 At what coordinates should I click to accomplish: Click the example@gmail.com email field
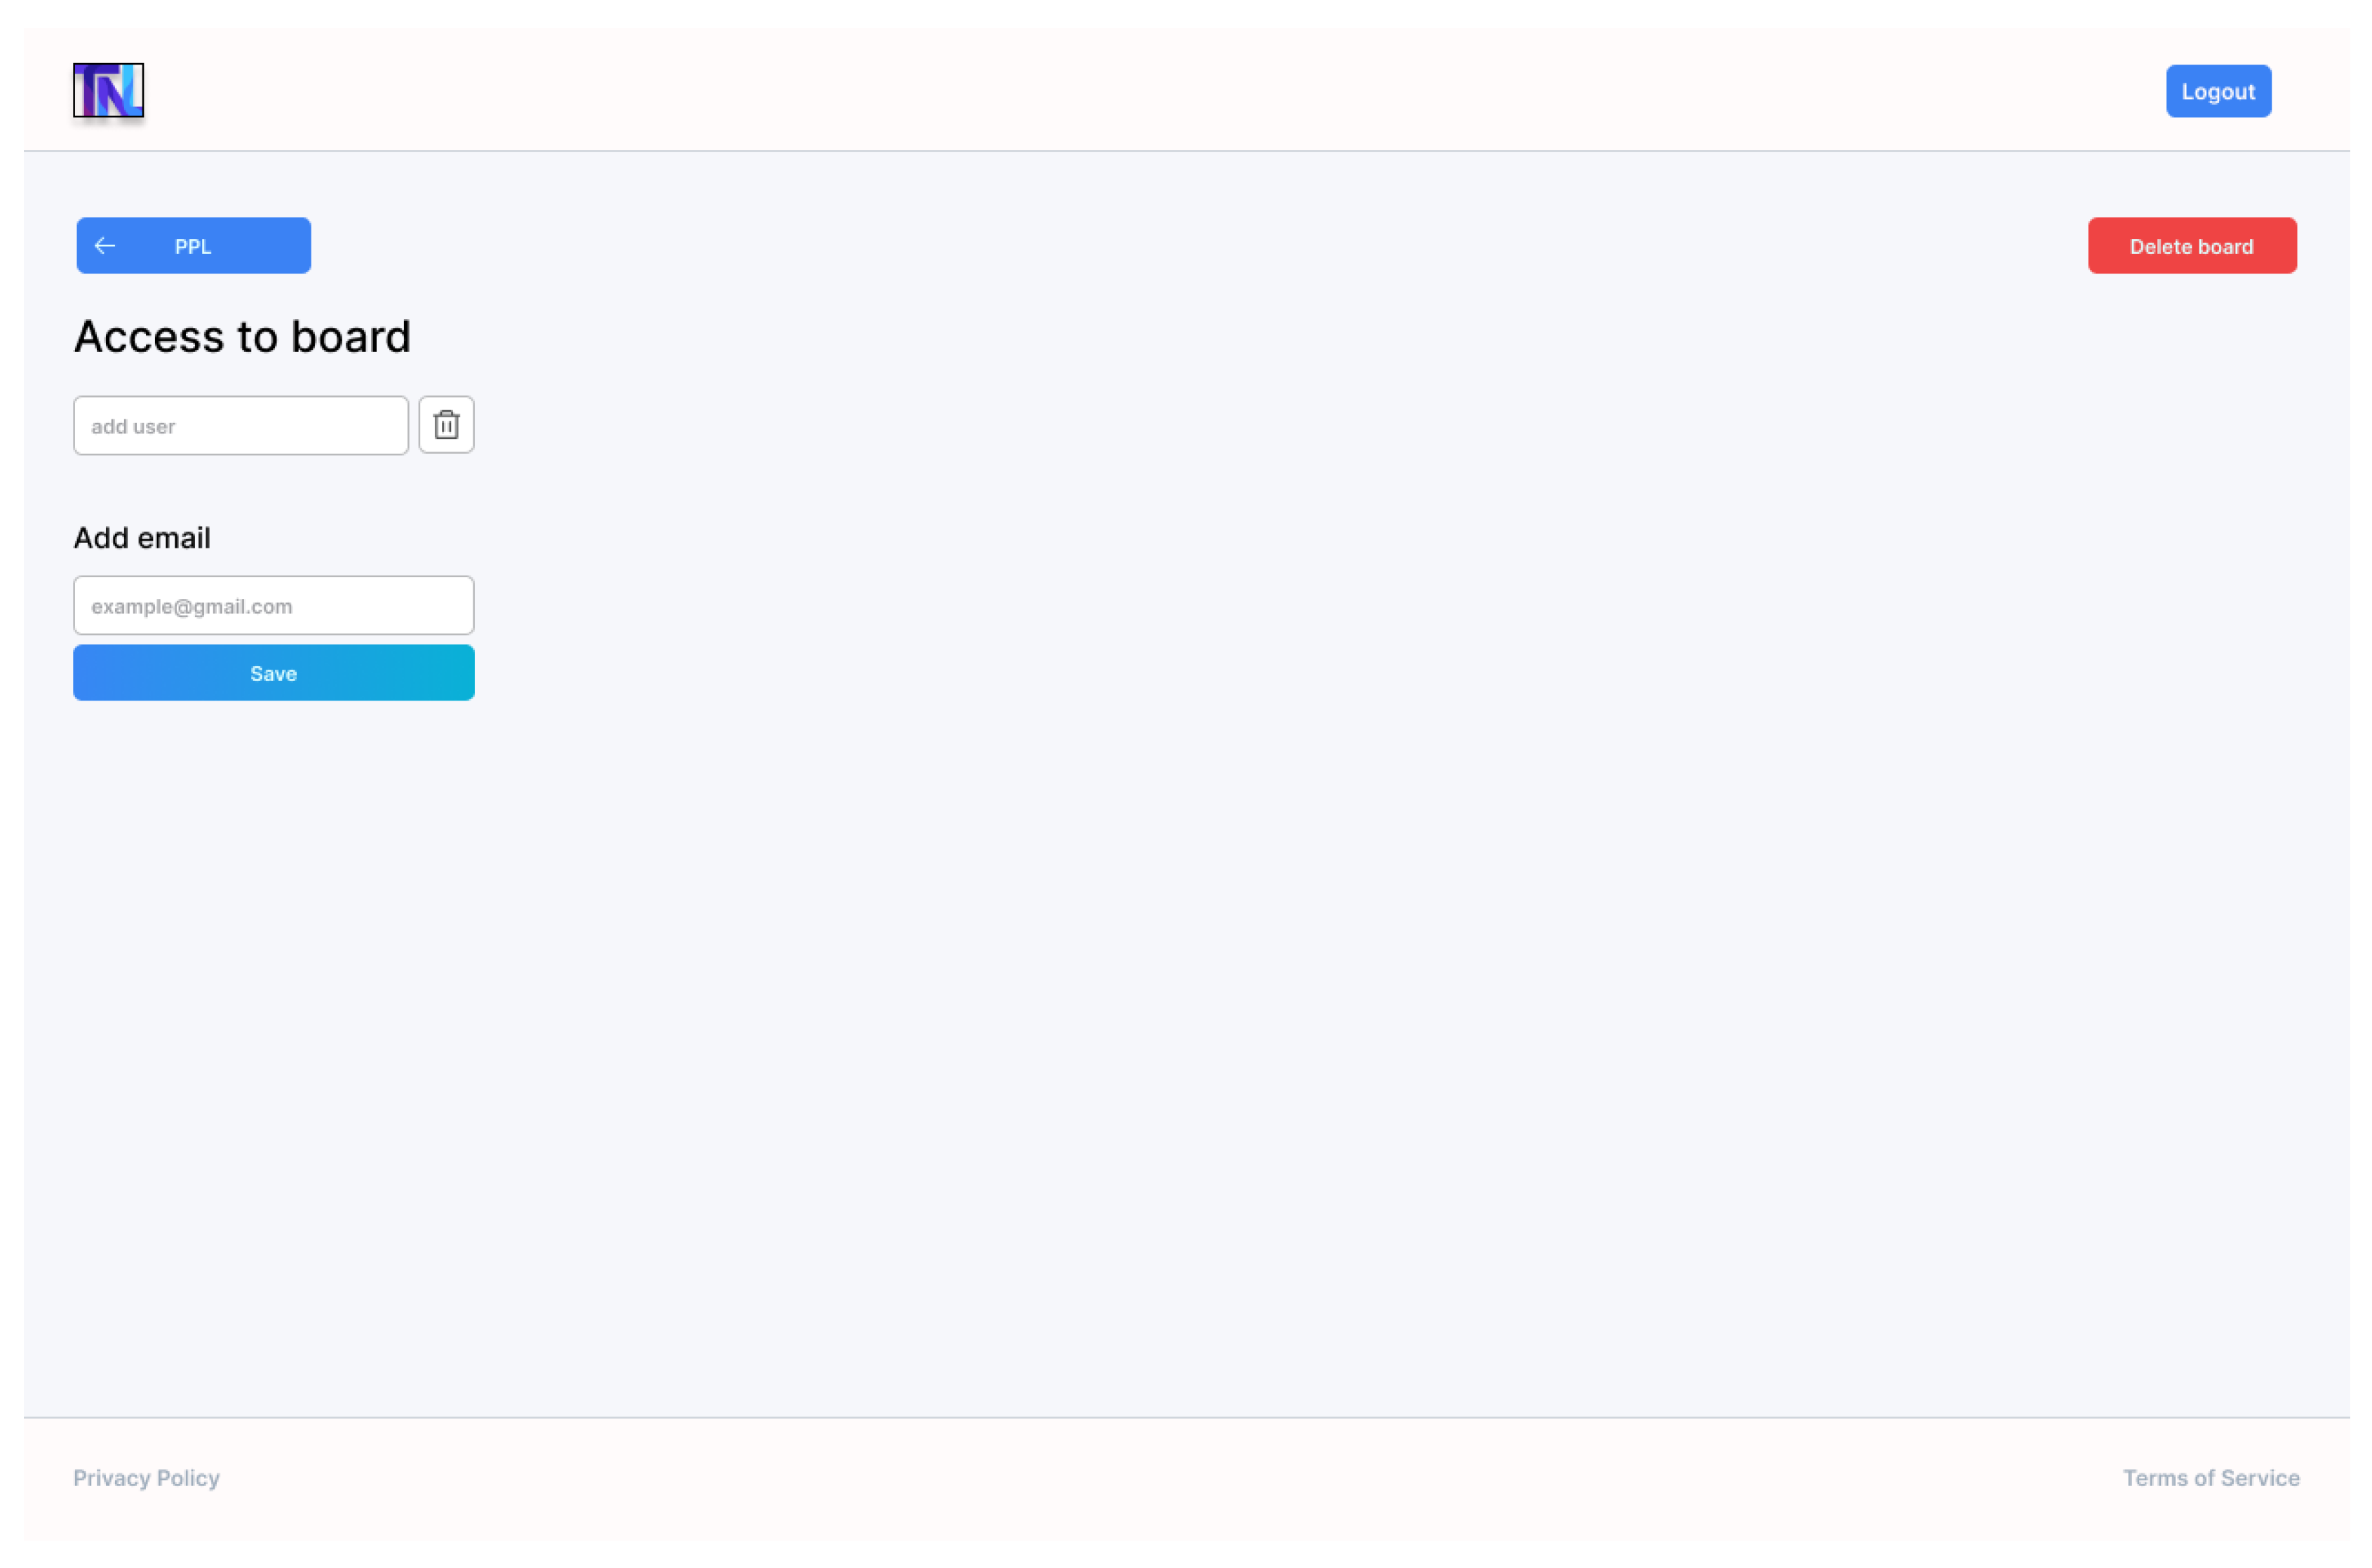273,606
